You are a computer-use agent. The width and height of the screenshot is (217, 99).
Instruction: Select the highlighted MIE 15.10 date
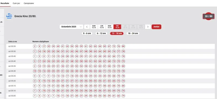117,27
